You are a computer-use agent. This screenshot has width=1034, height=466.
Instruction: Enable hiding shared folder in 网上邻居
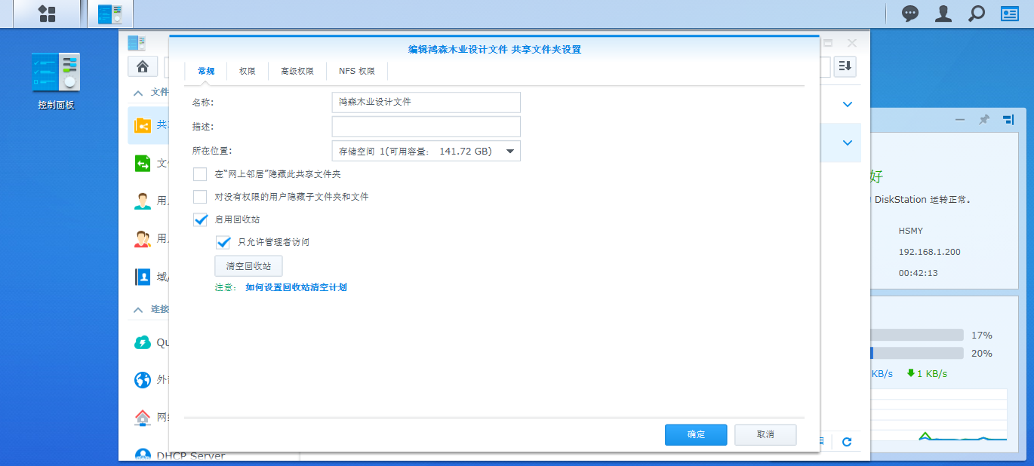[x=200, y=174]
